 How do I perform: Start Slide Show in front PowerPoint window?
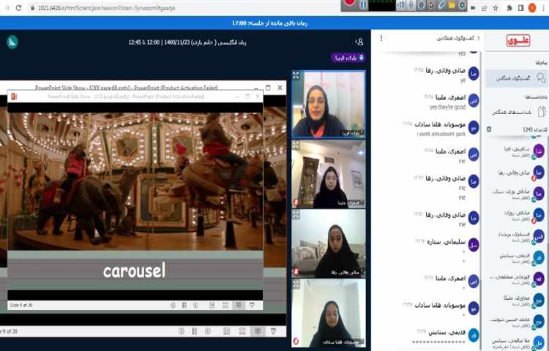(252, 305)
